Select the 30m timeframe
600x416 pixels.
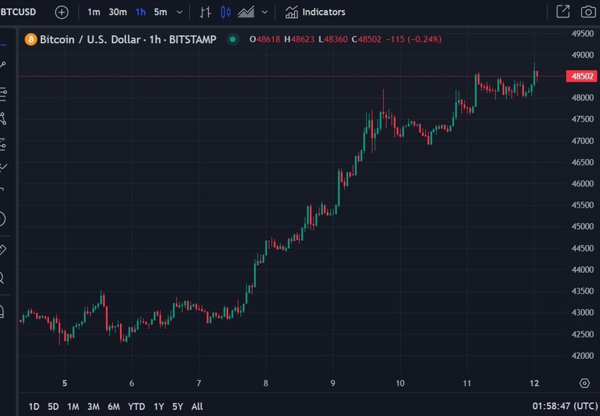pyautogui.click(x=117, y=12)
